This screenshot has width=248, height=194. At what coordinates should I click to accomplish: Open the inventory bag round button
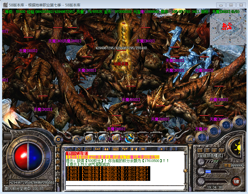pos(214,131)
